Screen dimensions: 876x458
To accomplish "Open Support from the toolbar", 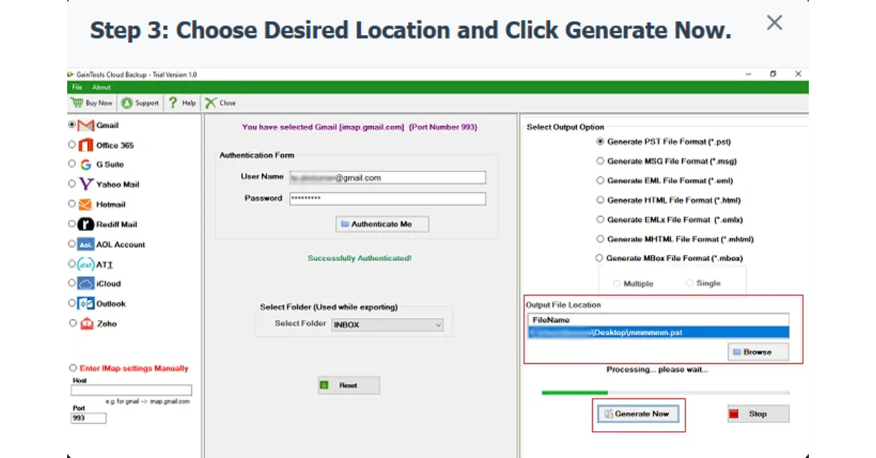I will (140, 103).
